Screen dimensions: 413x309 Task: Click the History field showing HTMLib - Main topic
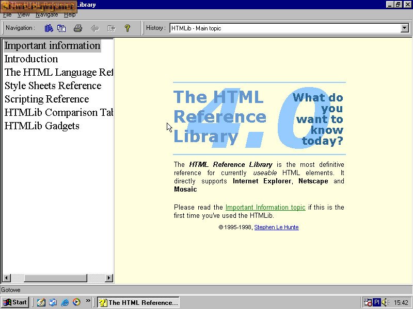coord(285,28)
